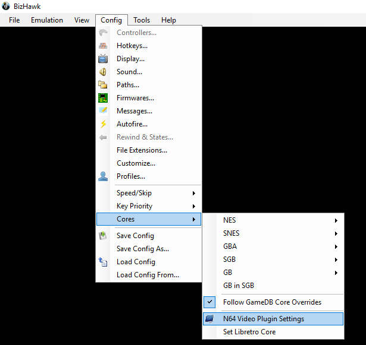
Task: Click the N64 Video Plugin monitor icon
Action: (x=210, y=319)
